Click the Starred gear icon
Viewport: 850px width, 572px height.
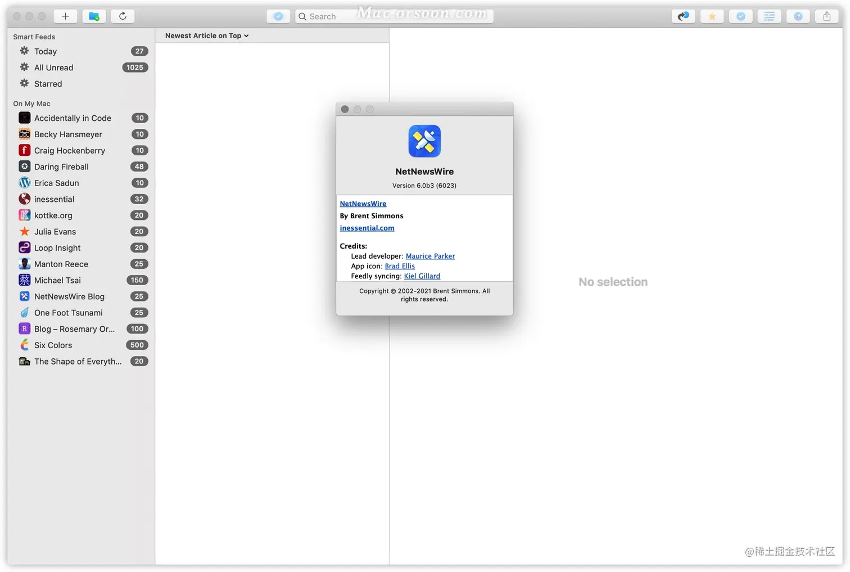click(24, 83)
